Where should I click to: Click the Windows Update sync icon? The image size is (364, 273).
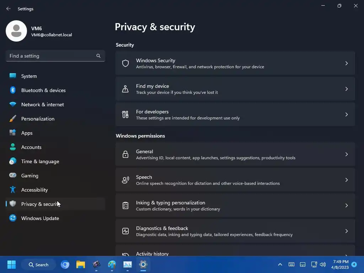13,218
